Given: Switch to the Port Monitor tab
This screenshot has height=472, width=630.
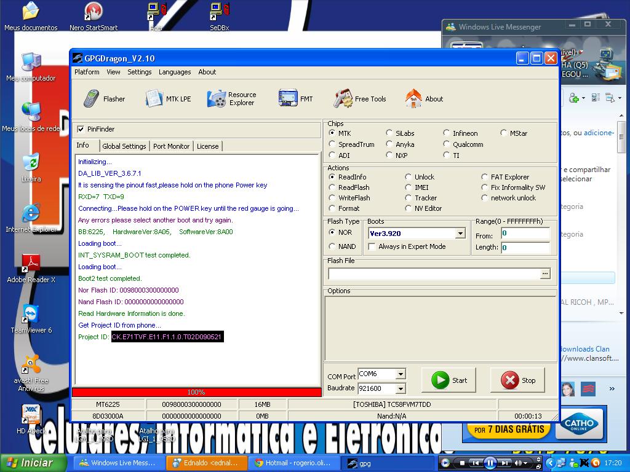Looking at the screenshot, I should (171, 146).
